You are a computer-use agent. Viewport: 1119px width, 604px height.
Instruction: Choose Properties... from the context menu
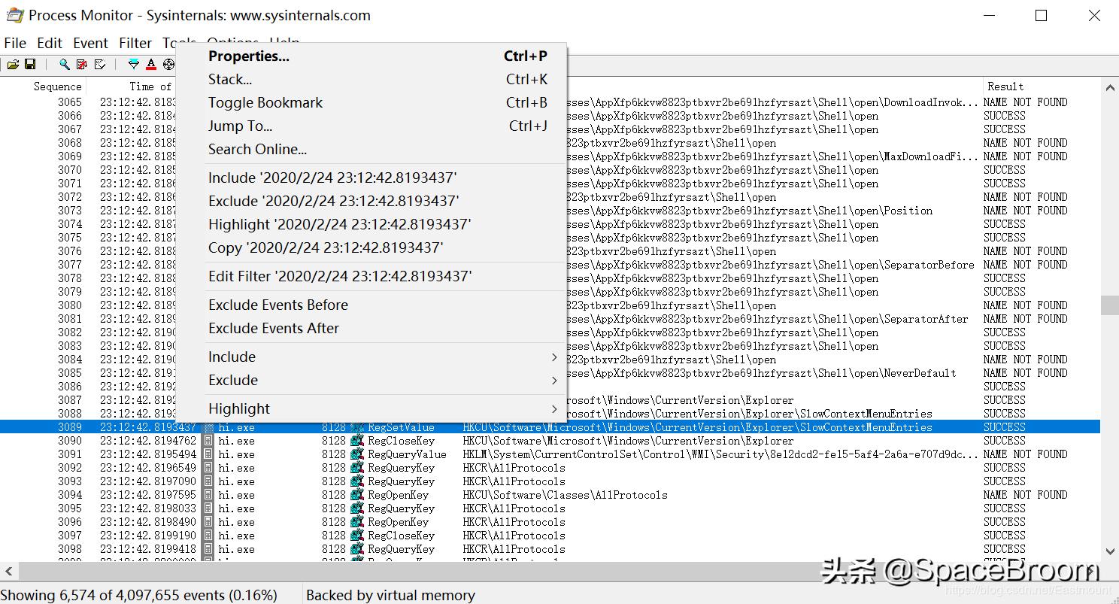(x=371, y=56)
